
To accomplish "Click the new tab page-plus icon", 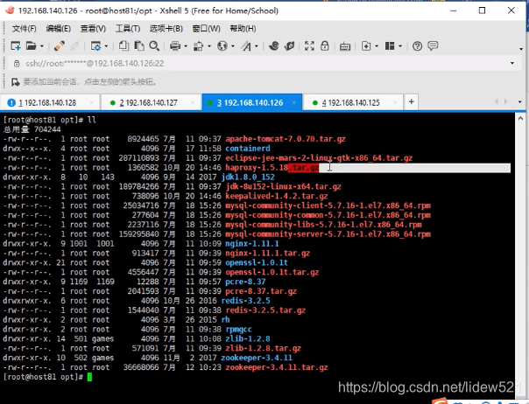I will click(x=366, y=45).
